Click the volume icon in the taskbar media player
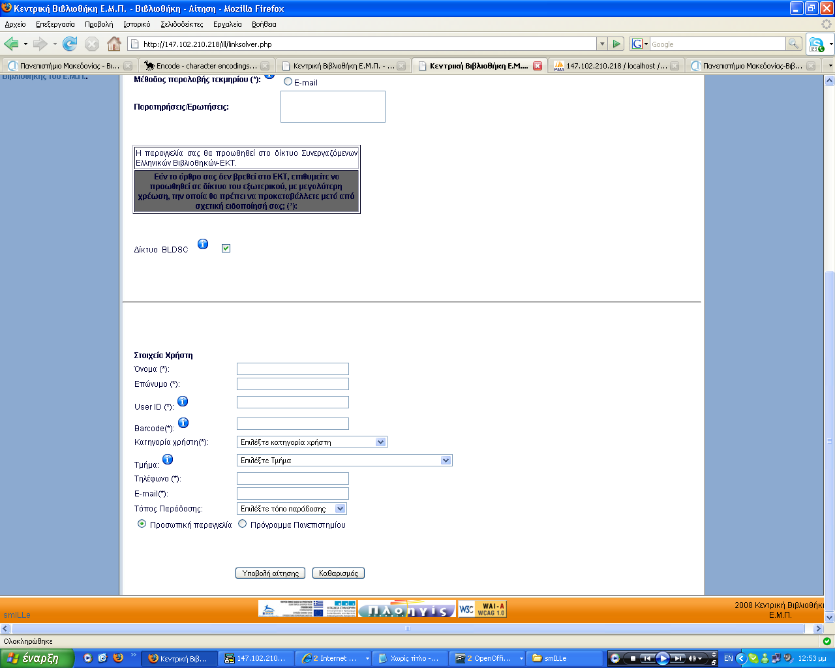Viewport: 835px width, 668px height. click(x=691, y=658)
